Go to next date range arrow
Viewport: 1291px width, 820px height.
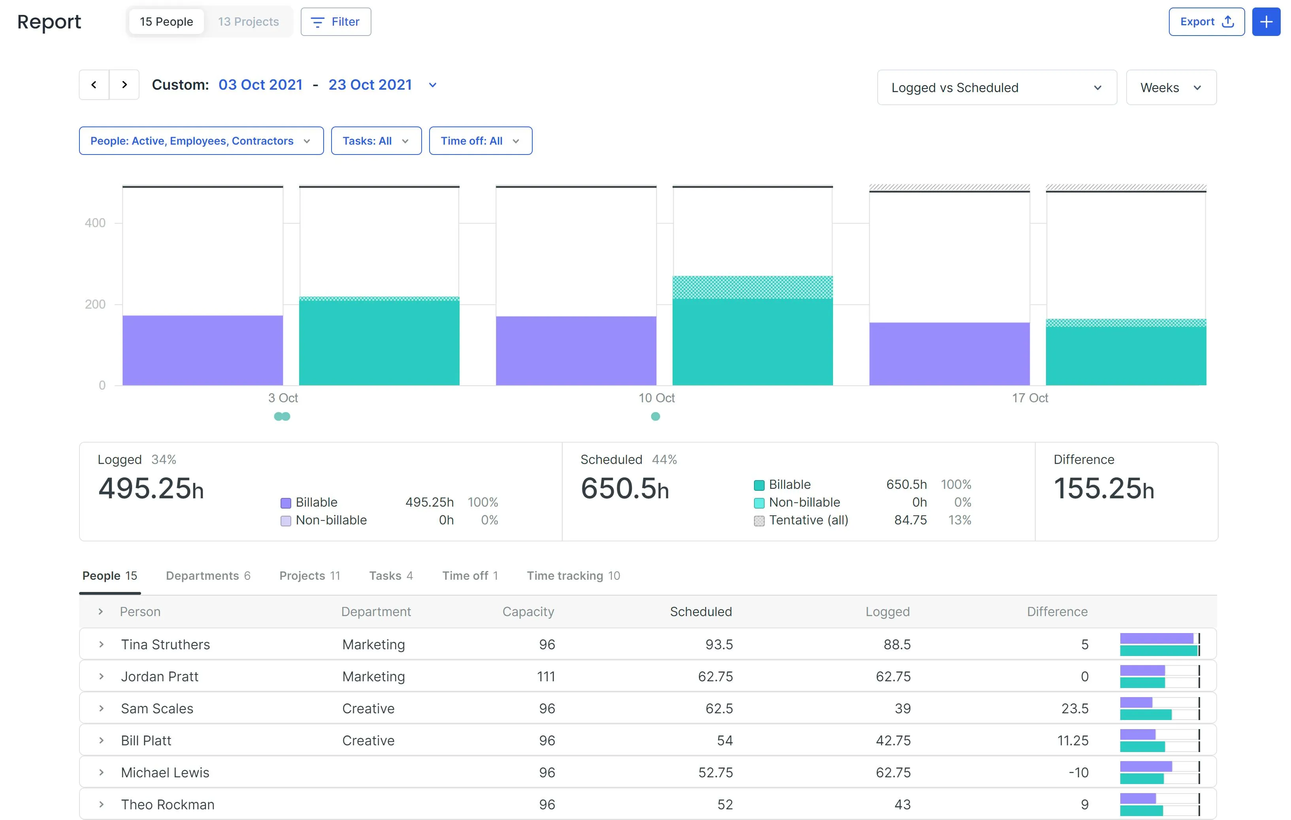coord(124,85)
